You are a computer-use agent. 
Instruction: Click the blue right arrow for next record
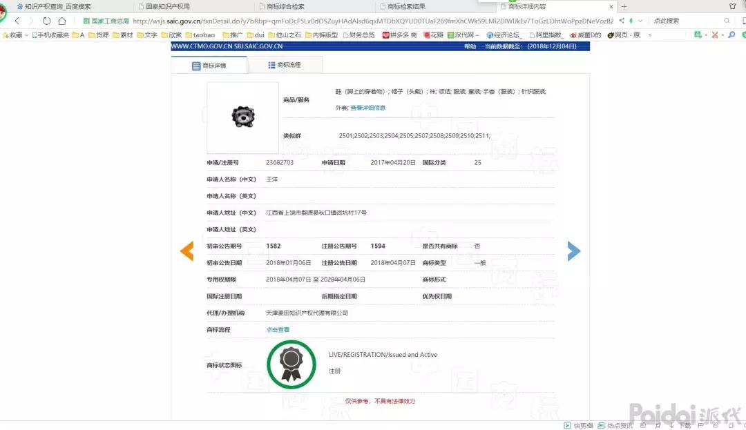[574, 251]
